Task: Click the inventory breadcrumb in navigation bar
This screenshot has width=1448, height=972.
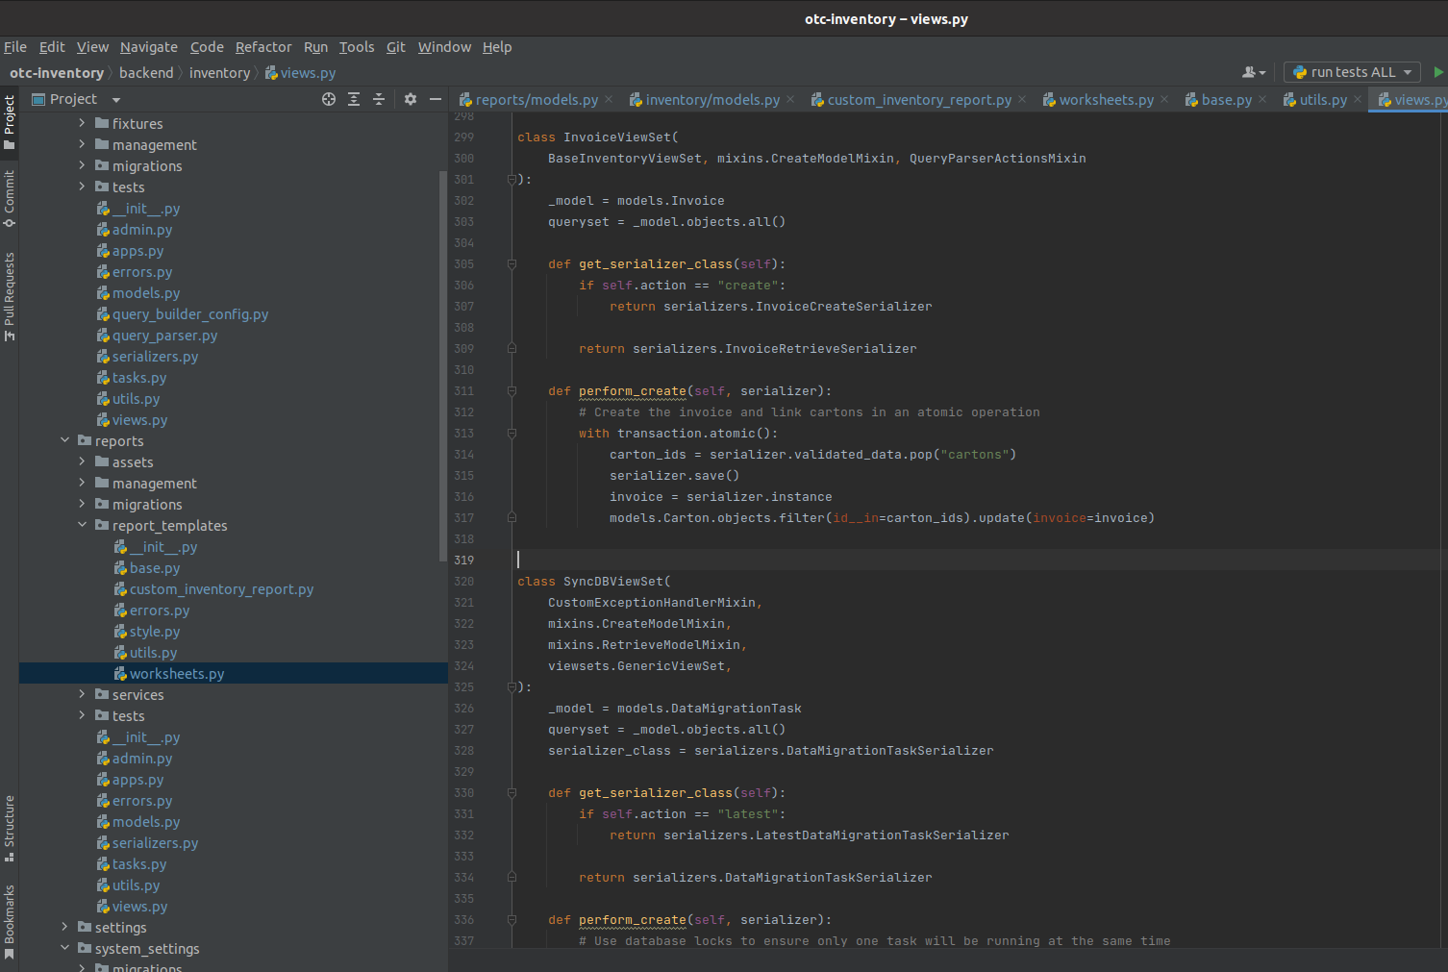Action: (x=219, y=73)
